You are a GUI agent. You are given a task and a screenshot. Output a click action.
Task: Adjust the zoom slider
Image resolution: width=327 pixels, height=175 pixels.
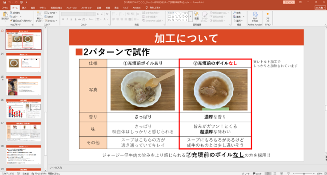point(303,174)
